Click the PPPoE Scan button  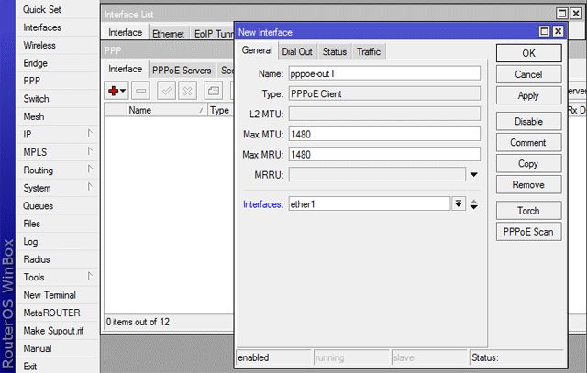pyautogui.click(x=528, y=232)
